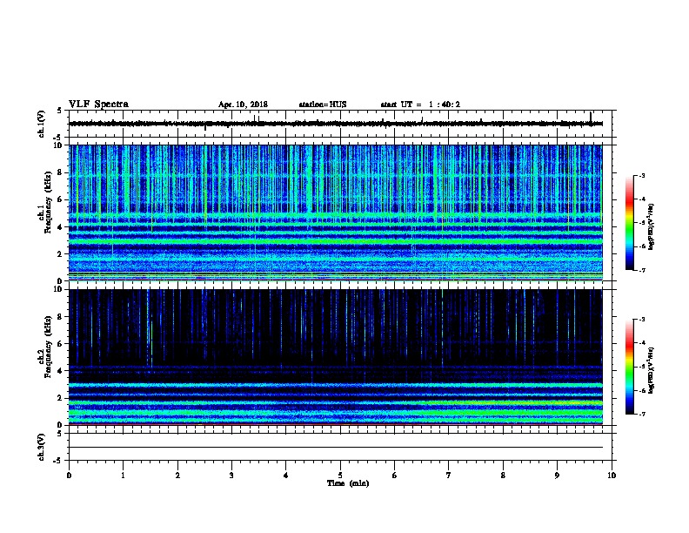The height and width of the screenshot is (533, 689).
Task: Click the "-3" label on ch.1 color bar
Action: click(642, 176)
